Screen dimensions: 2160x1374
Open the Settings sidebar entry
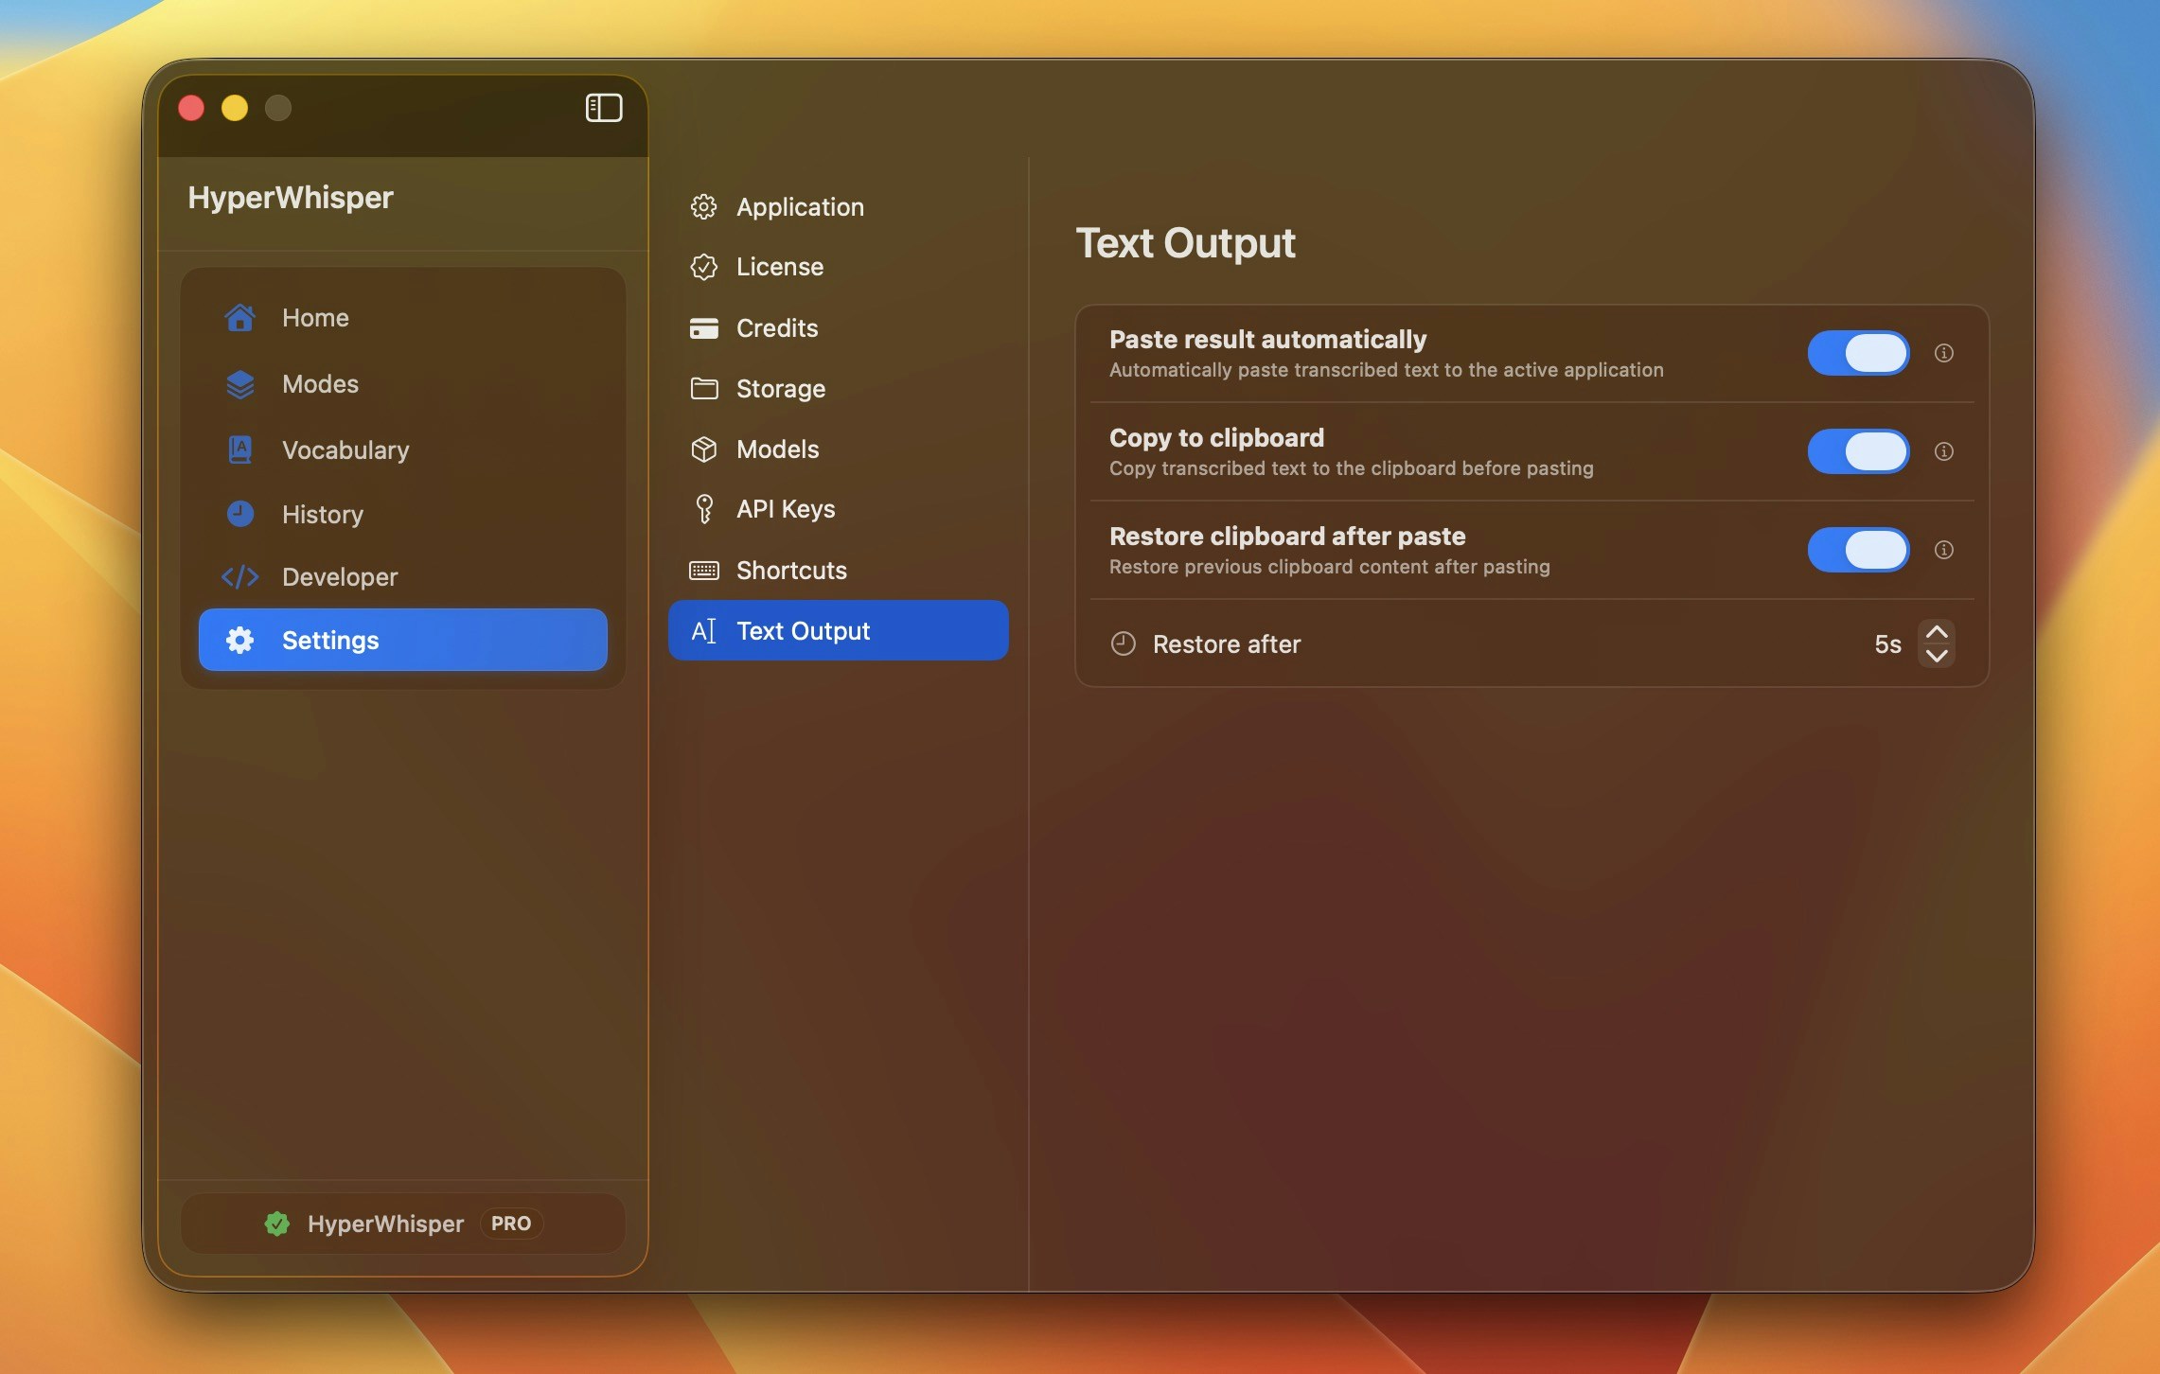click(328, 640)
